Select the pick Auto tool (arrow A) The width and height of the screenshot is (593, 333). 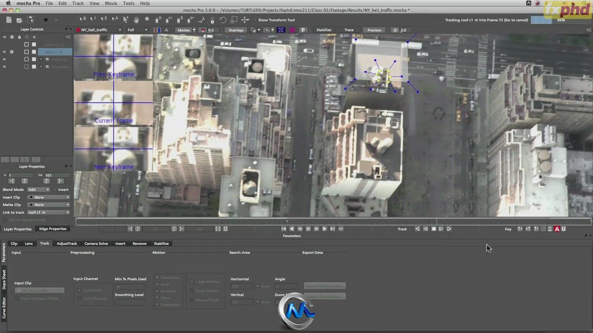click(114, 19)
